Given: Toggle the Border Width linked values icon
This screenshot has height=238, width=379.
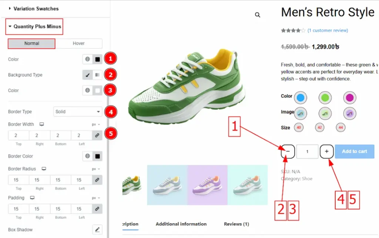Looking at the screenshot, I should [97, 135].
